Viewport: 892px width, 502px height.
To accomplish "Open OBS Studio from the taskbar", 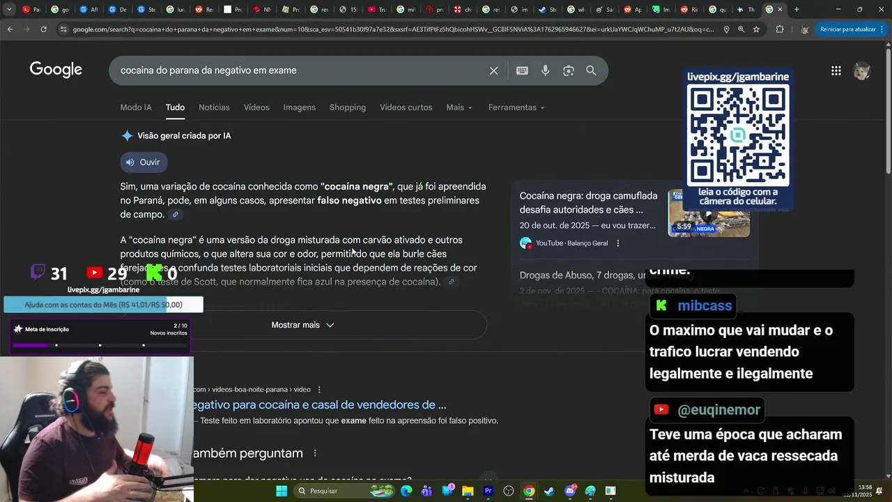I will 509,491.
